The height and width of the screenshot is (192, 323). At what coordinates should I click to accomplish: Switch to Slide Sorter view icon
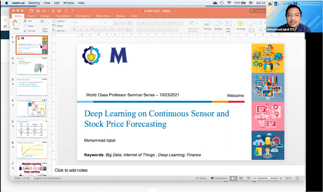point(241,178)
